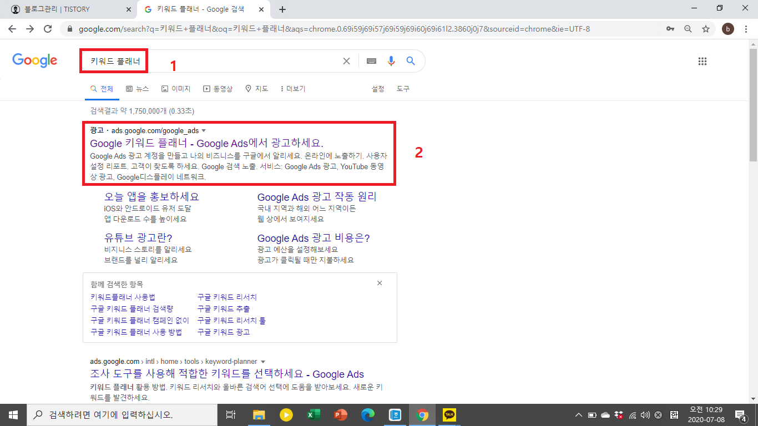Search 구글 키워드 플래너 검색량

point(132,309)
